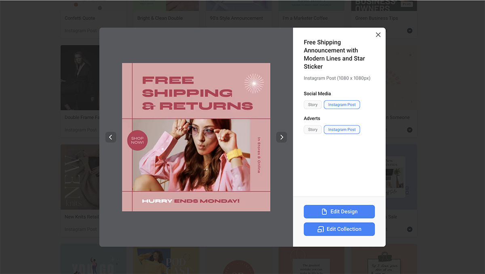Image resolution: width=485 pixels, height=274 pixels.
Task: Click the Free Shipping & Returns preview image
Action: pyautogui.click(x=196, y=137)
